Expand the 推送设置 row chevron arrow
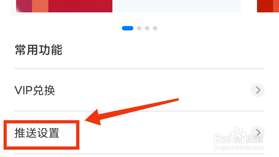 258,132
